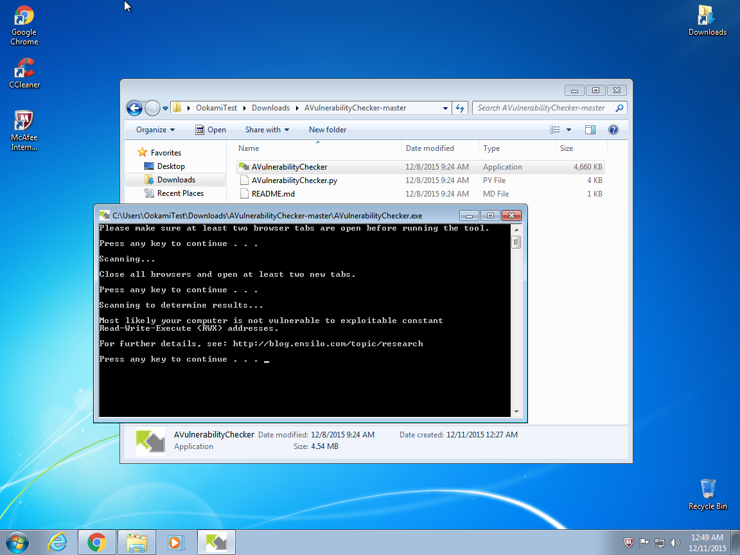This screenshot has width=740, height=555.
Task: Click the Open toolbar button
Action: point(211,130)
